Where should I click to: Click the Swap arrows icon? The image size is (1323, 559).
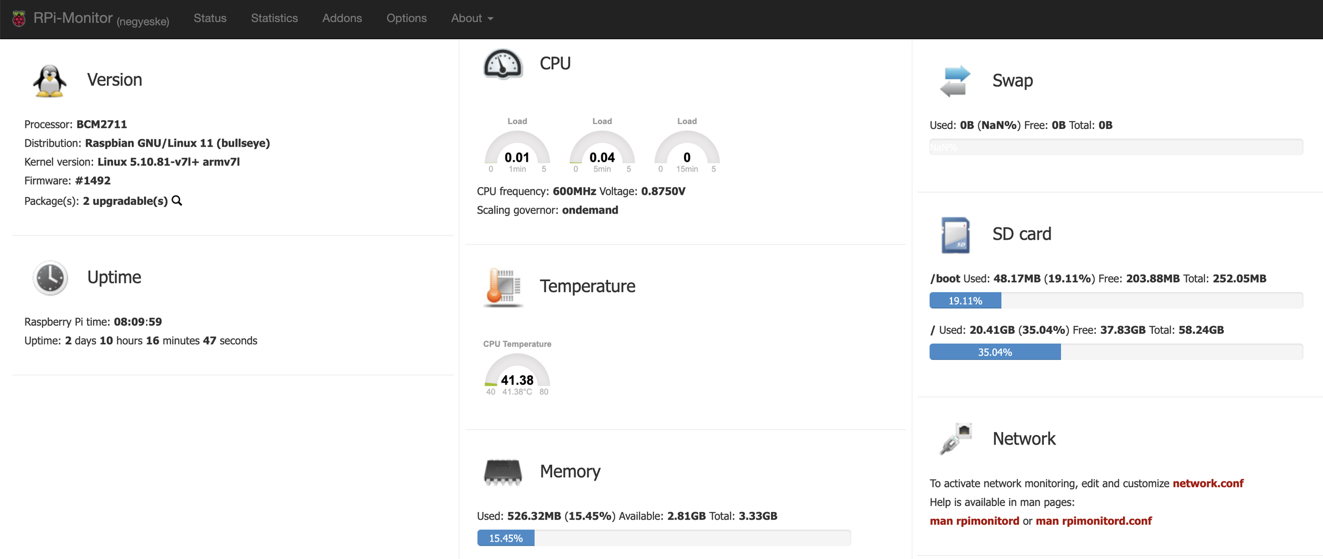(x=955, y=81)
